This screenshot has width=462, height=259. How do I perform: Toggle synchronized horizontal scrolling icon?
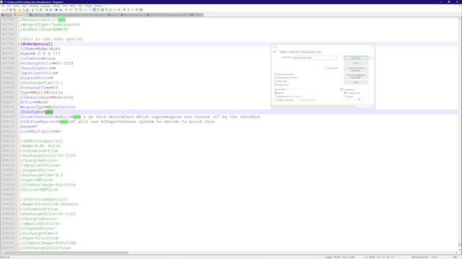(x=80, y=9)
